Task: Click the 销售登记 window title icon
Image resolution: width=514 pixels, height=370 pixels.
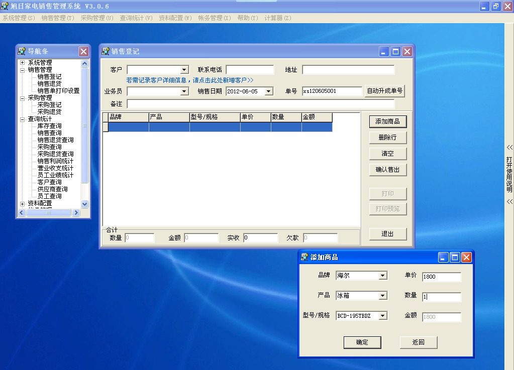Action: pos(106,51)
